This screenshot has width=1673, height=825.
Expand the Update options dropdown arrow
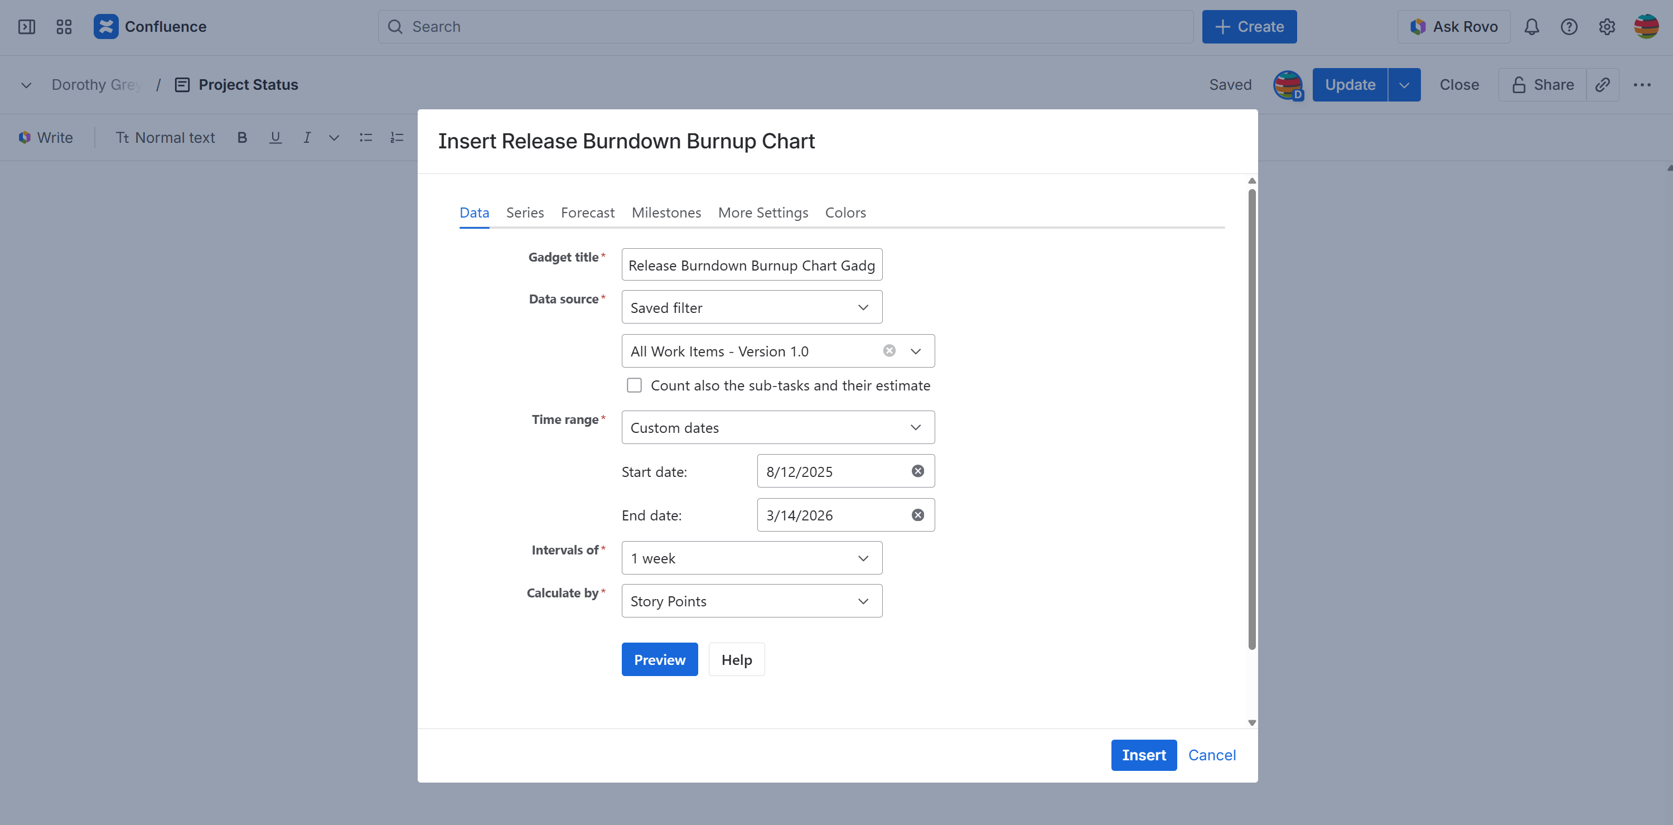click(x=1404, y=84)
